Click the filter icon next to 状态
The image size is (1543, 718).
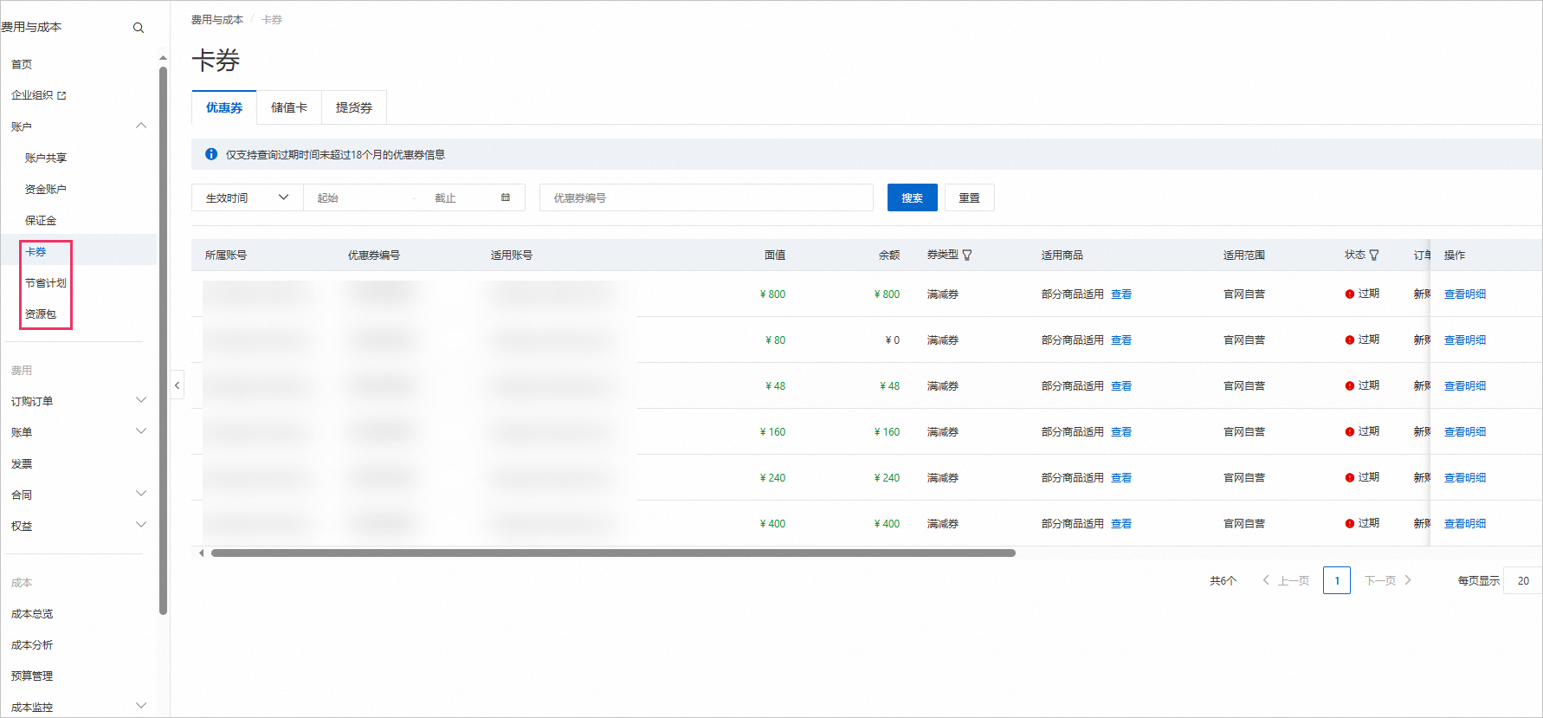point(1374,255)
